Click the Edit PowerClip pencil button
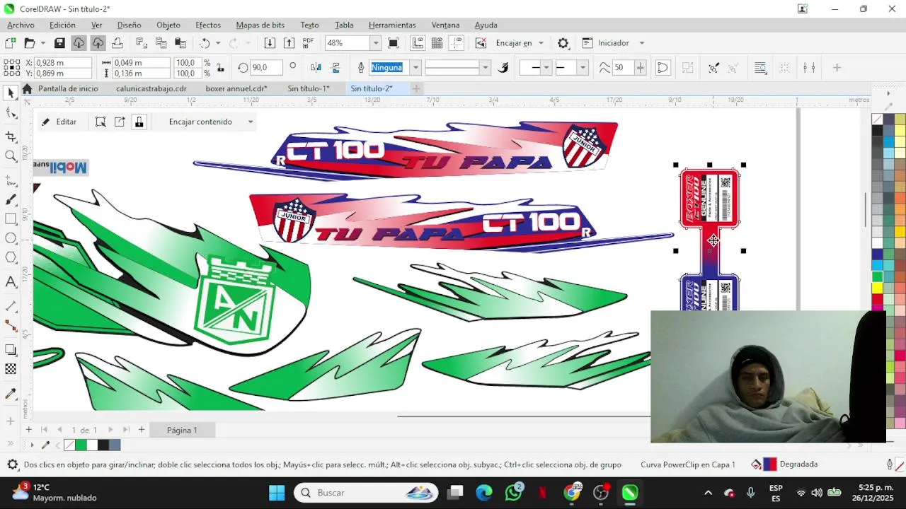The image size is (906, 509). pos(59,122)
